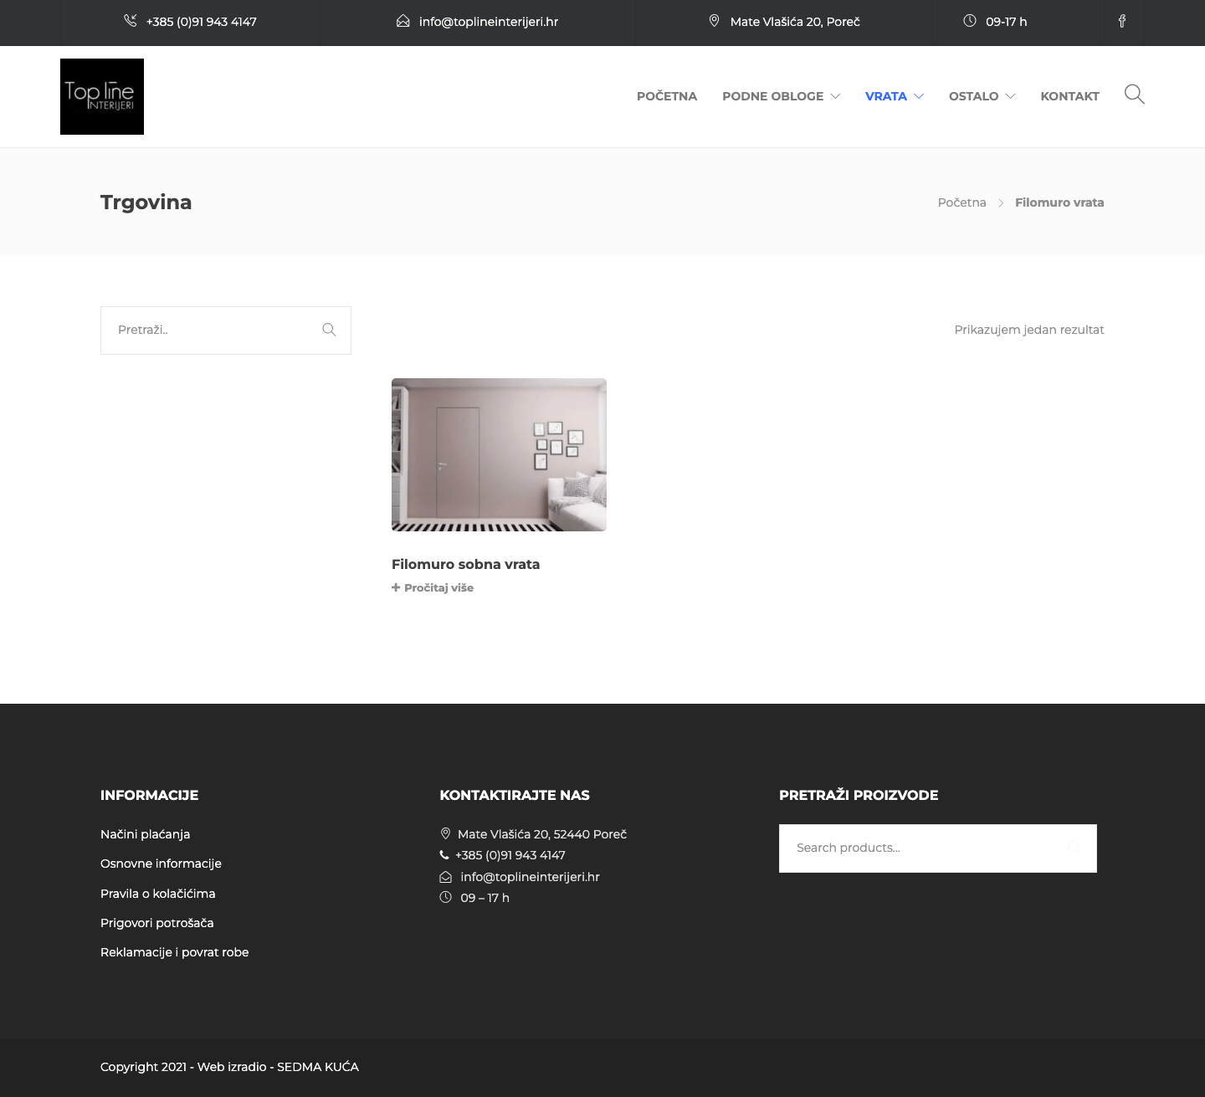1205x1097 pixels.
Task: Click footer product search magnifier icon
Action: pos(1074,848)
